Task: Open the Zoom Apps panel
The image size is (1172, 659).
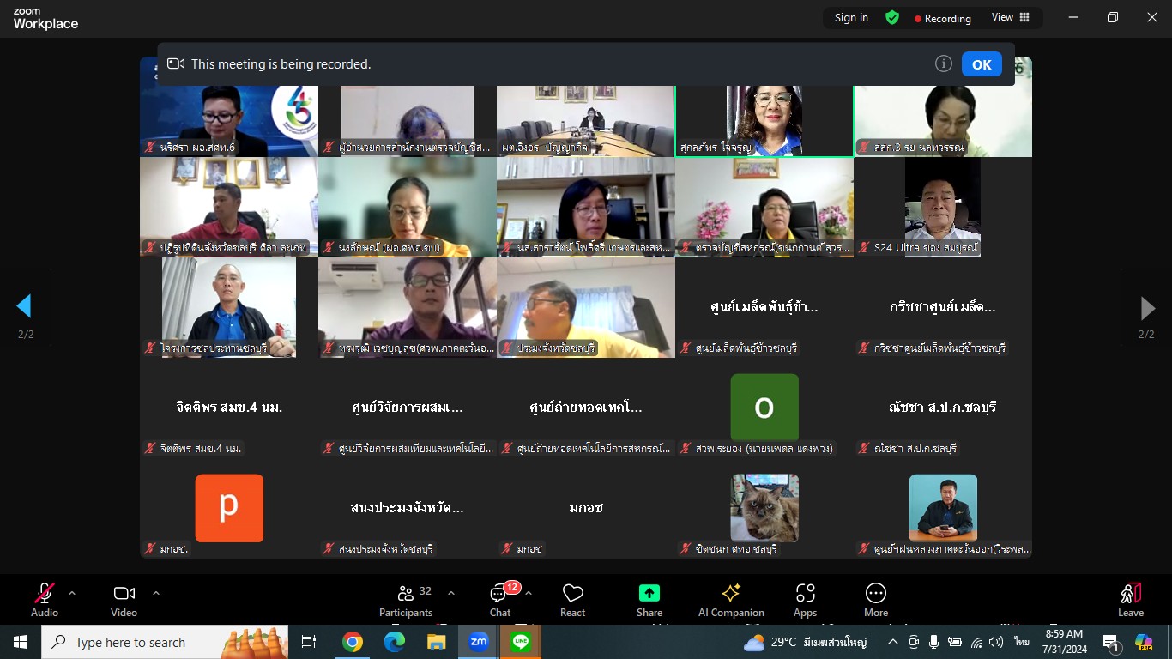Action: [x=805, y=599]
